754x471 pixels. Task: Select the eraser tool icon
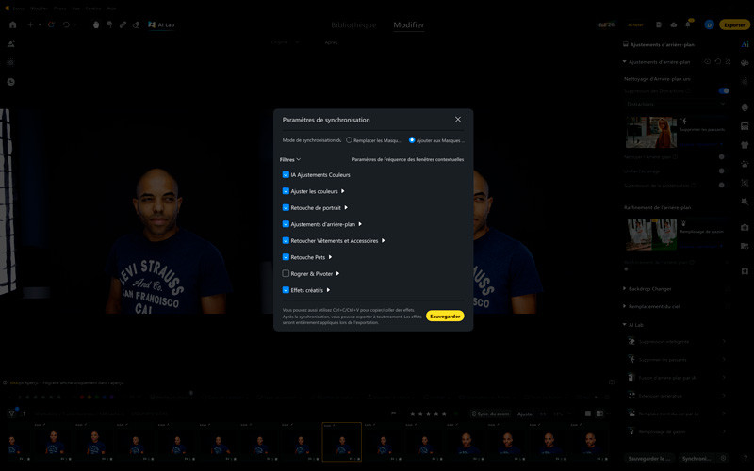(x=136, y=24)
